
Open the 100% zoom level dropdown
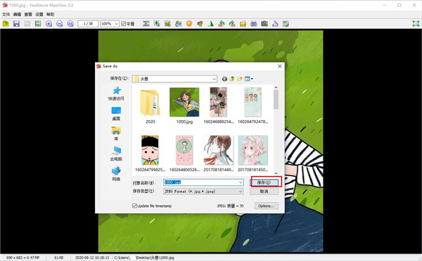click(x=116, y=24)
